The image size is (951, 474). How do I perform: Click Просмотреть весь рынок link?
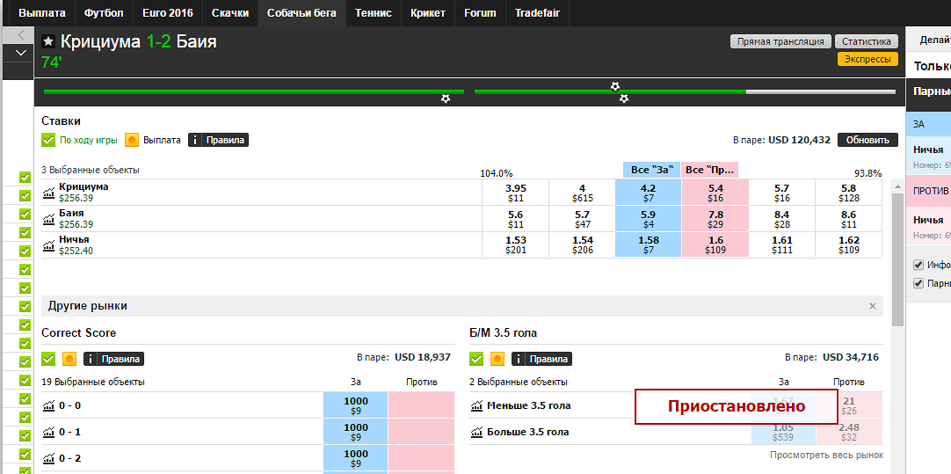click(827, 456)
